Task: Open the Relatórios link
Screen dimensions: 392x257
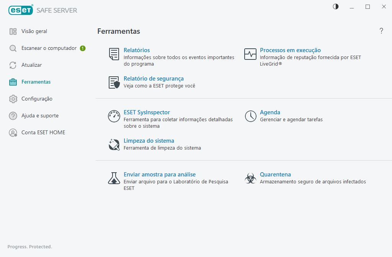Action: click(x=137, y=50)
